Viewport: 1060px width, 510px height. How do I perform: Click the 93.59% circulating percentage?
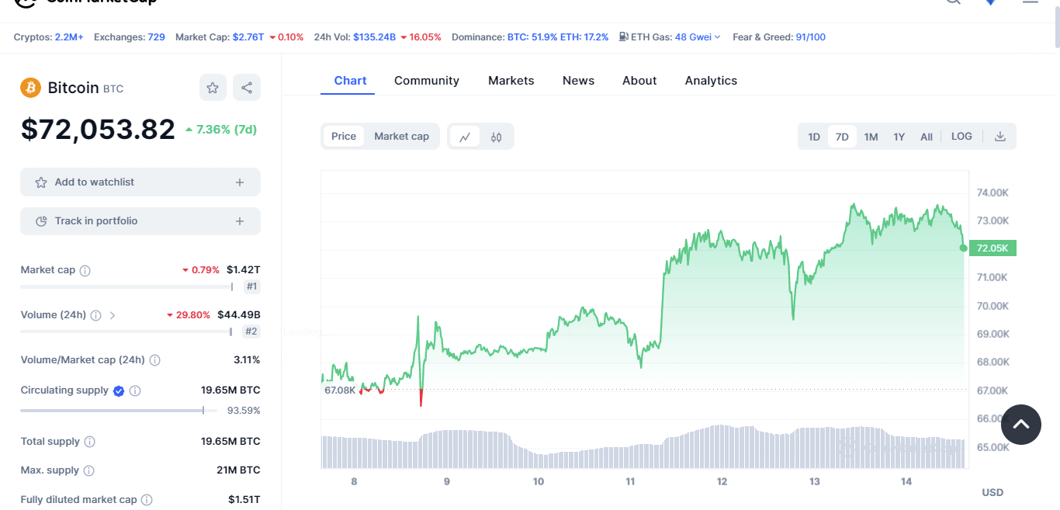244,411
